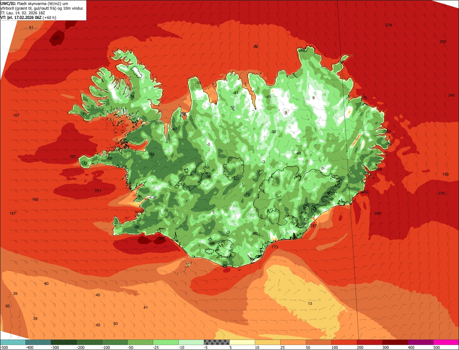Select the '240' flux value

tap(451, 95)
